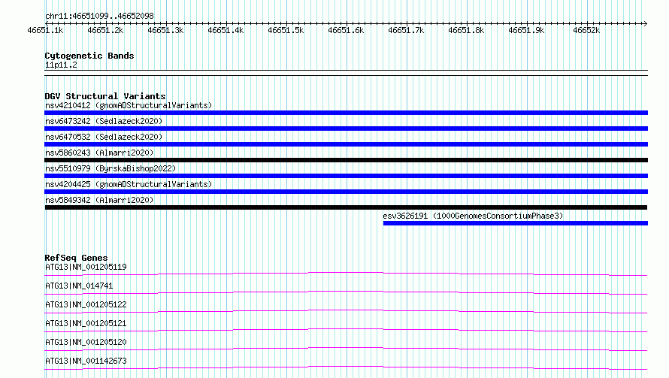
Task: Click the 46651.6k ruler tick label
Action: 346,30
